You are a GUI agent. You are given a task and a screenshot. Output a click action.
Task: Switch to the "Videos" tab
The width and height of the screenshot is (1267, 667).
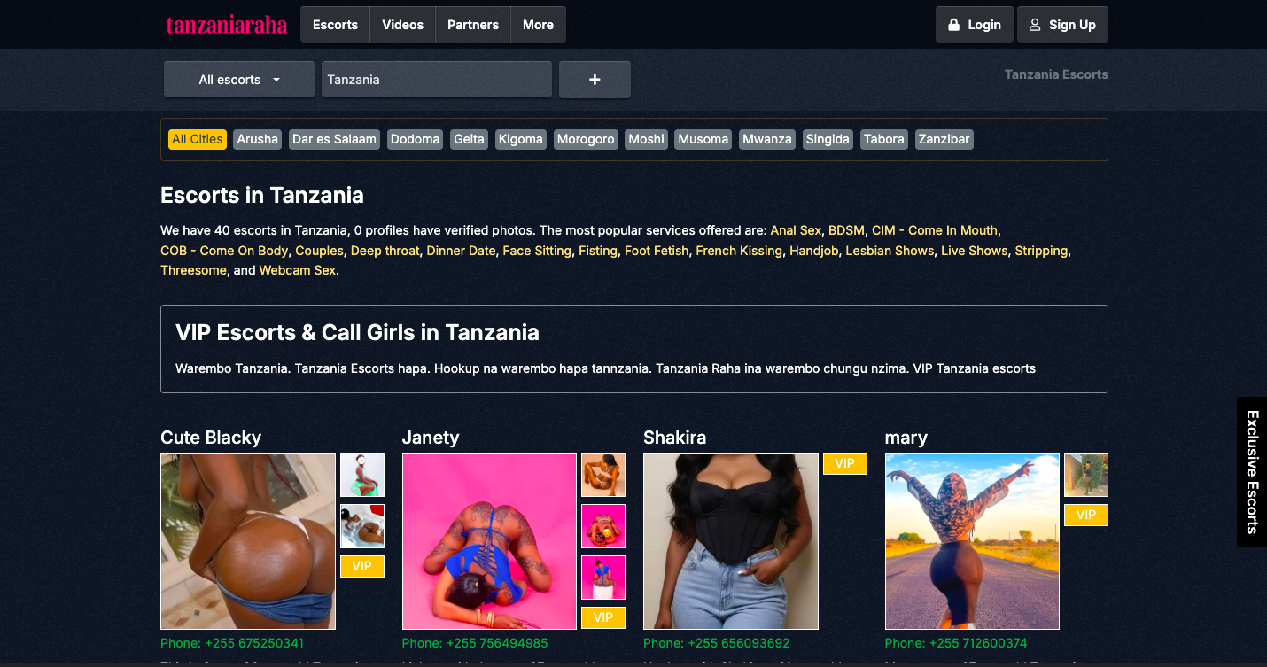(402, 24)
